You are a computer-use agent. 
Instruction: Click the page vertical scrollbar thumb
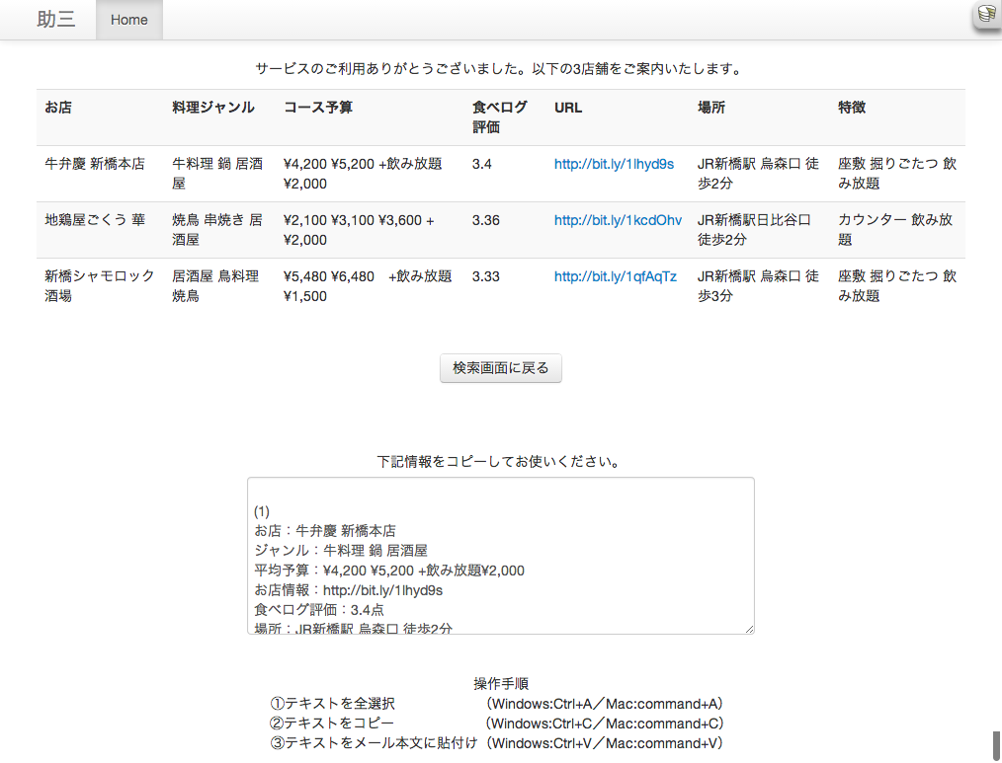pos(996,746)
